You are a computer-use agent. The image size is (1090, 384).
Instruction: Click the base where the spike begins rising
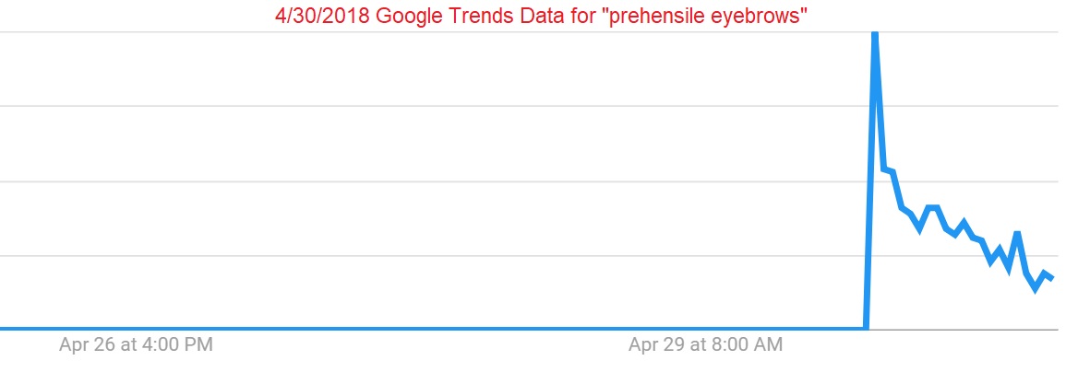click(x=866, y=328)
